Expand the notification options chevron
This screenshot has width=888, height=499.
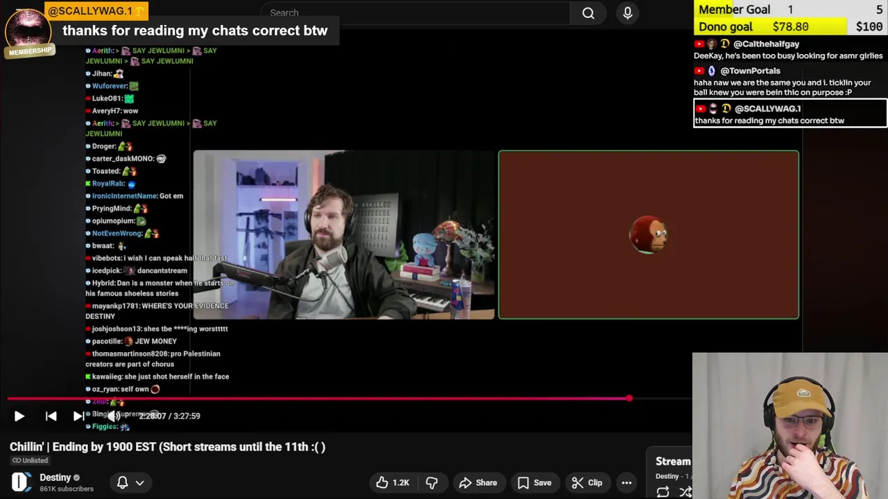point(139,482)
